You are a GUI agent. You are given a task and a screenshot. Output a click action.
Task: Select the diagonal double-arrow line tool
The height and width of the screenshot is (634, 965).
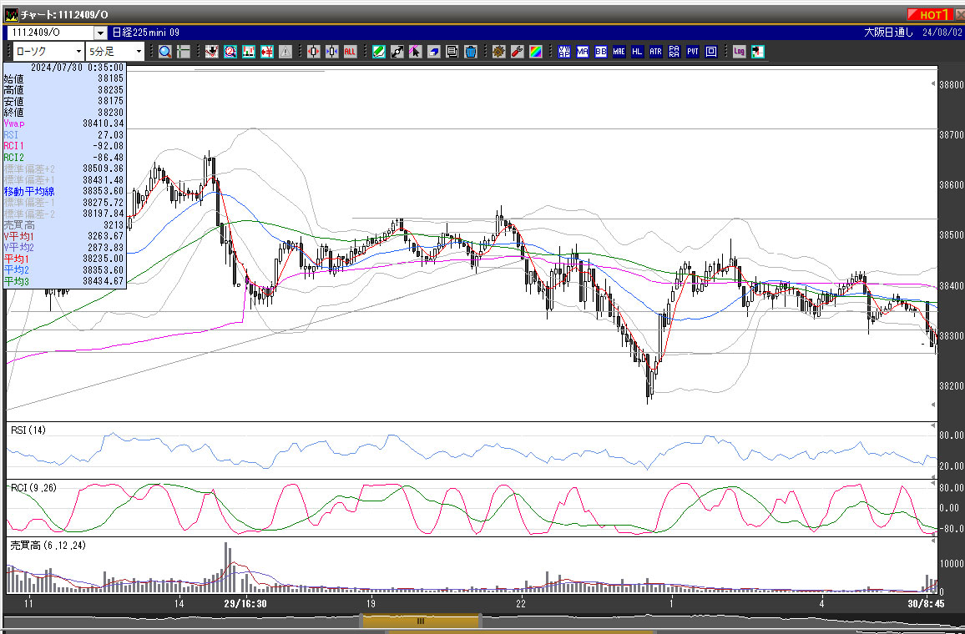397,52
